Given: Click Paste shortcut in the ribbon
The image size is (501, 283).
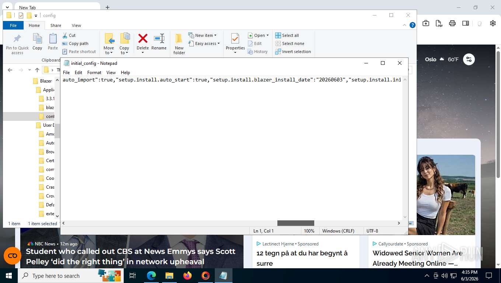Looking at the screenshot, I should pos(79,52).
